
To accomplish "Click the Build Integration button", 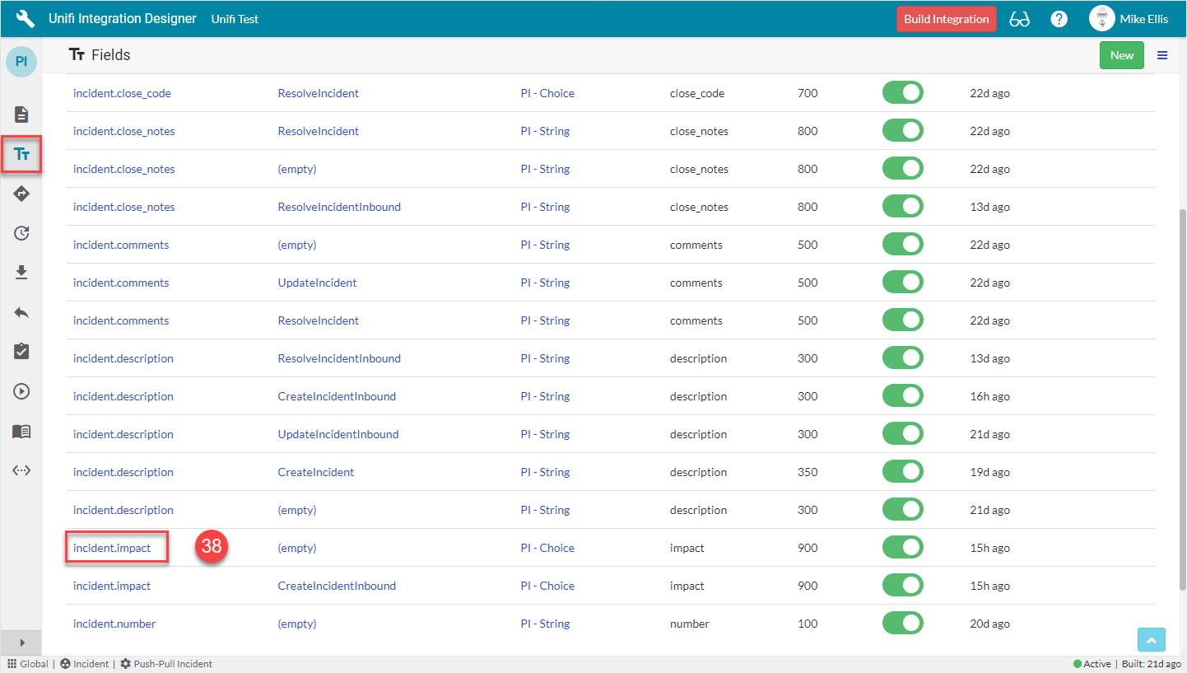I will [x=946, y=19].
